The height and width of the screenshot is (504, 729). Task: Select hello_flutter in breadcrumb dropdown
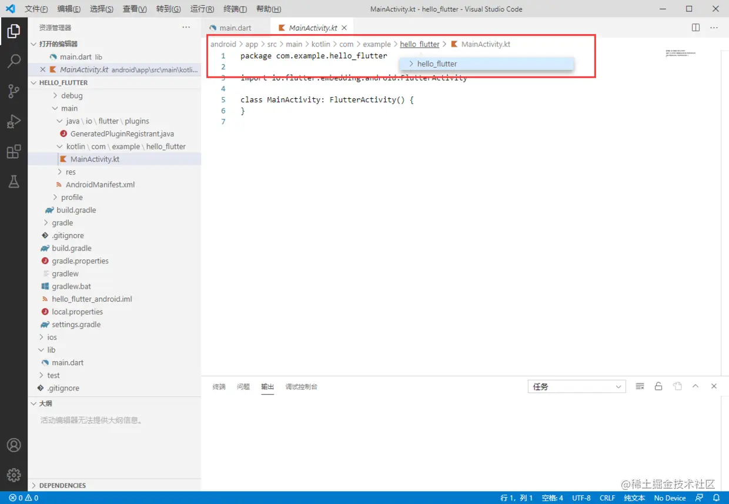coord(486,64)
